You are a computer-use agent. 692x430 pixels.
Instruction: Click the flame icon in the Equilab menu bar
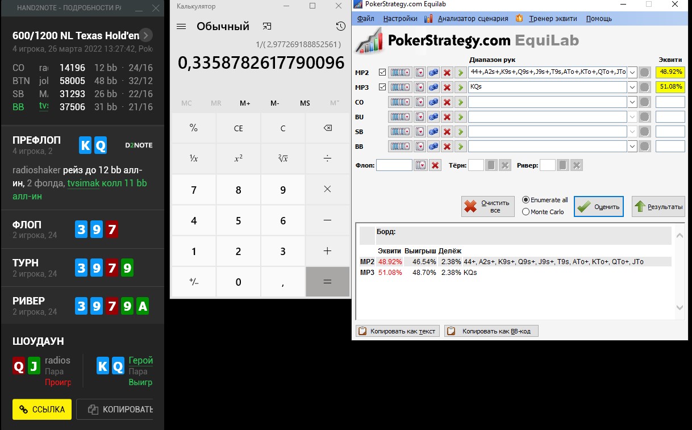coord(519,18)
